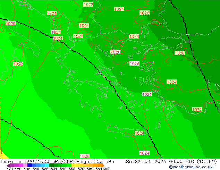The height and width of the screenshot is (170, 220).
Task: Select the 1024 isobar label over eastern Crete
Action: pos(139,133)
